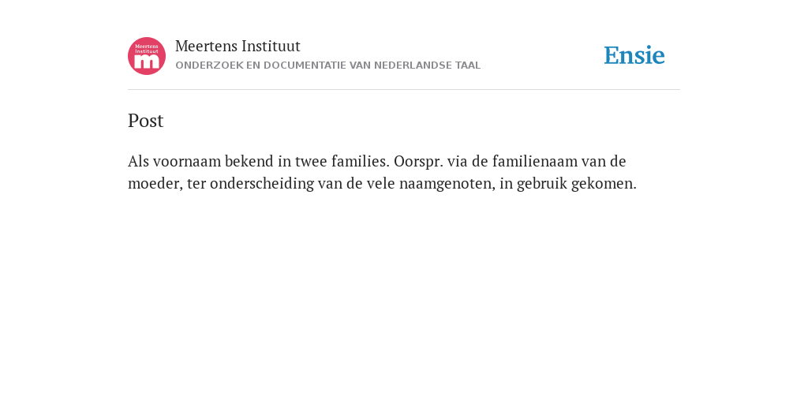Screen dimensions: 808x404
Task: Select the Post heading title
Action: click(146, 121)
